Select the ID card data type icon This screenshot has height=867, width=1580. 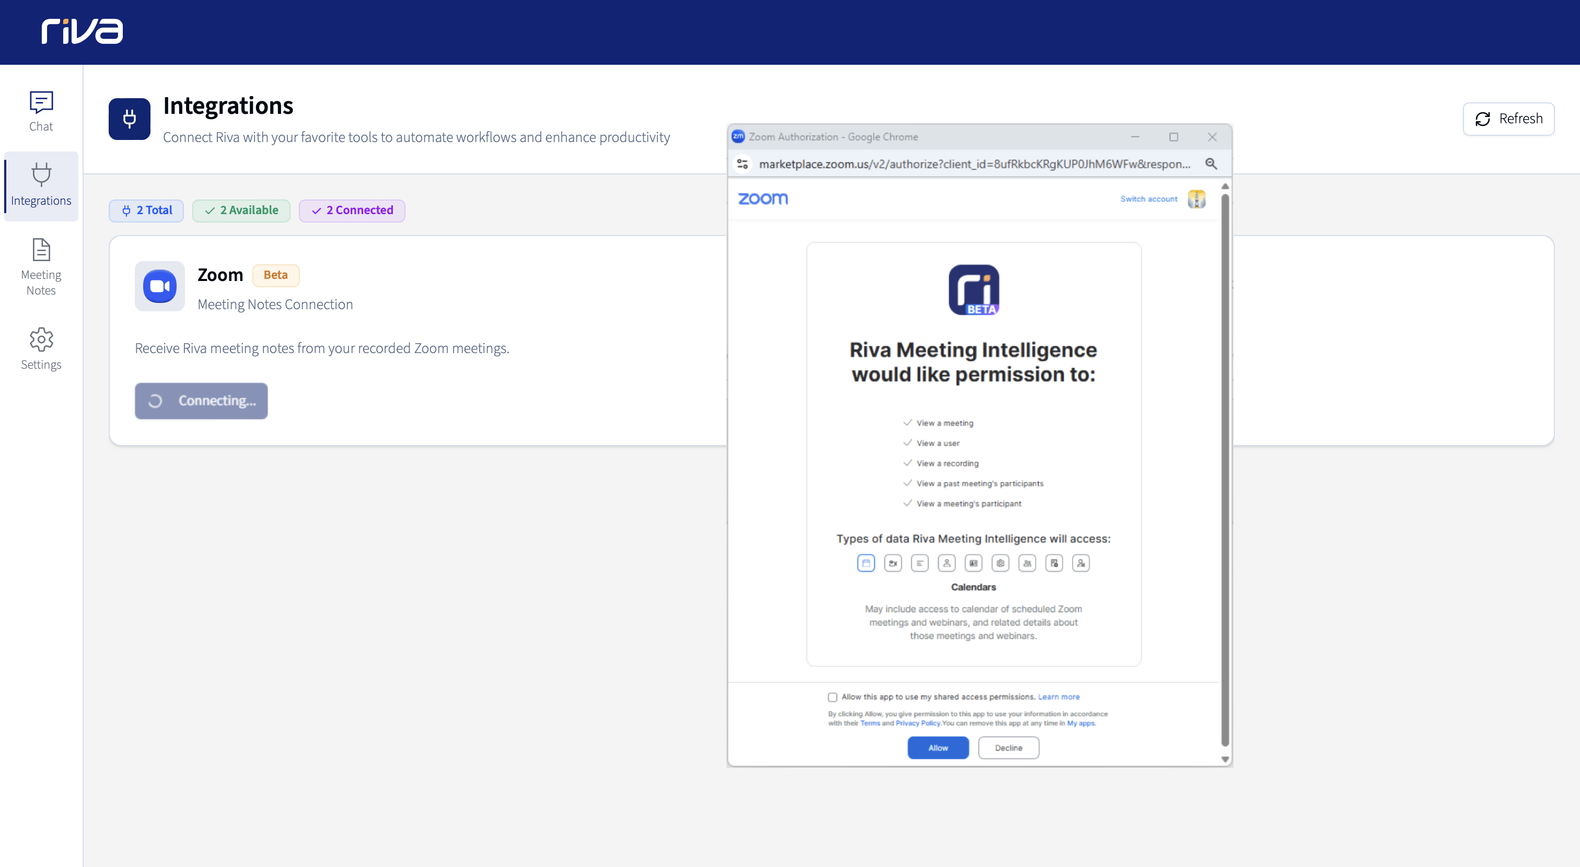[x=973, y=563]
